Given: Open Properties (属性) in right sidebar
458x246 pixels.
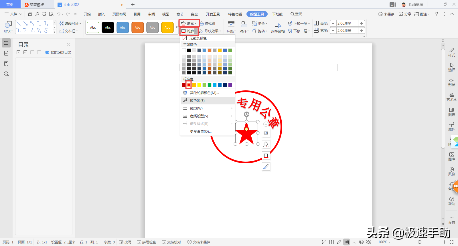Looking at the screenshot, I should (x=452, y=127).
